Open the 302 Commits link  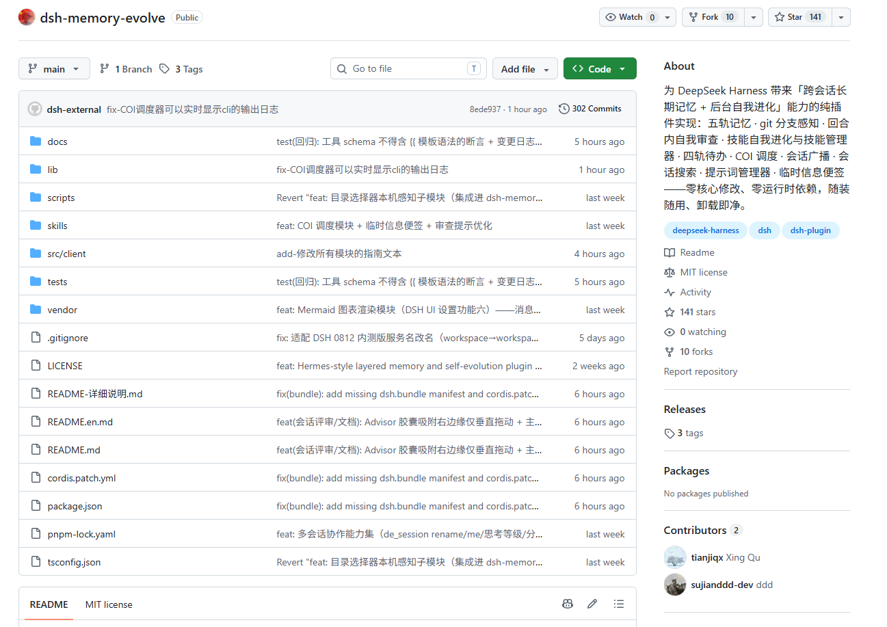pyautogui.click(x=590, y=109)
